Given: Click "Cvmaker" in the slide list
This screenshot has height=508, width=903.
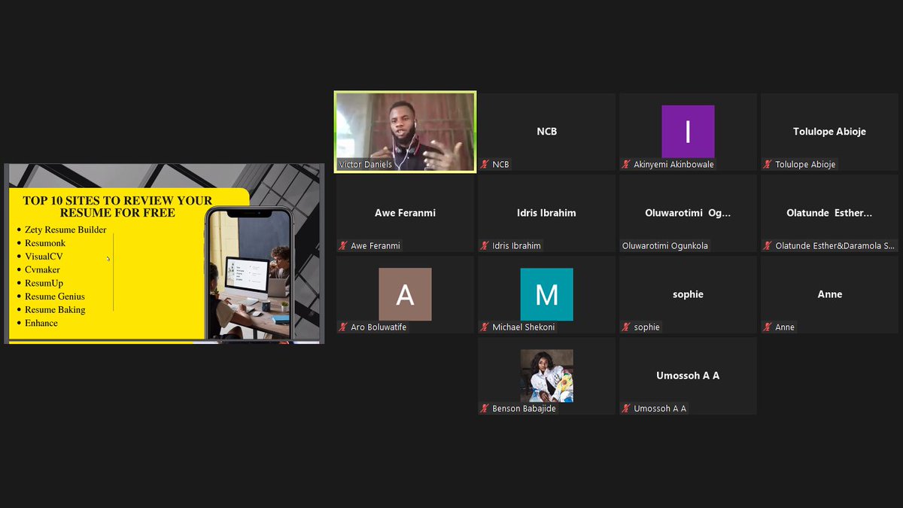Looking at the screenshot, I should (x=42, y=269).
